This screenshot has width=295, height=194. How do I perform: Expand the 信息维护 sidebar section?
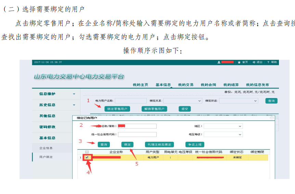pyautogui.click(x=56, y=94)
